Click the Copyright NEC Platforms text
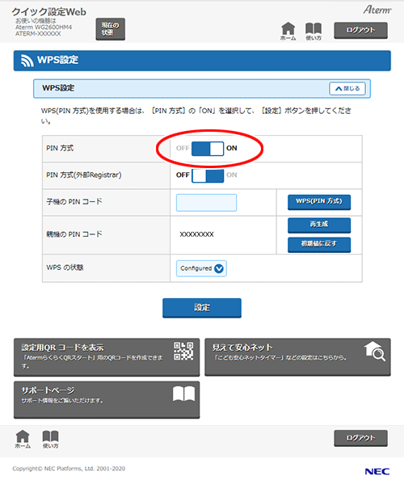The image size is (404, 489). coord(69,469)
